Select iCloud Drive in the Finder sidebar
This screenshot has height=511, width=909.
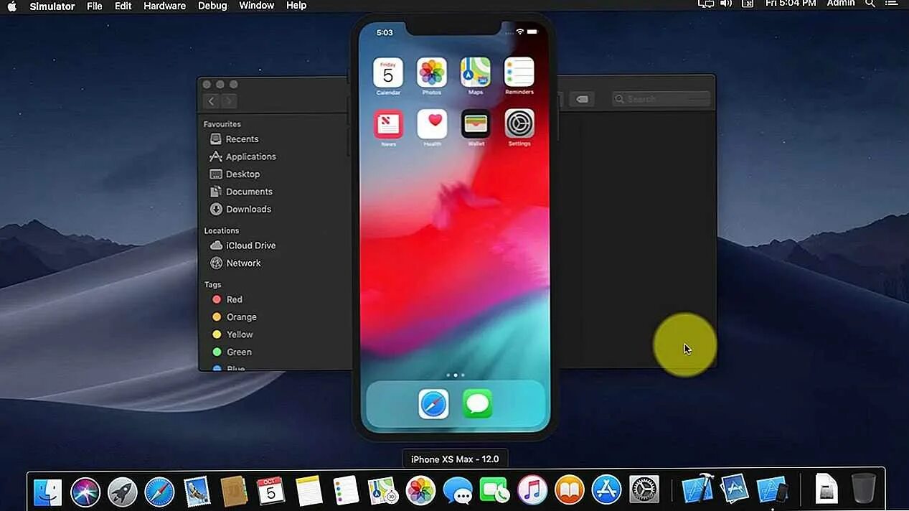(250, 245)
